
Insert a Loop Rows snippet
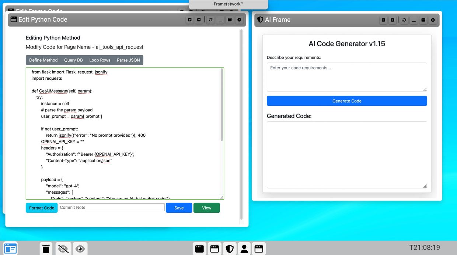[x=100, y=60]
